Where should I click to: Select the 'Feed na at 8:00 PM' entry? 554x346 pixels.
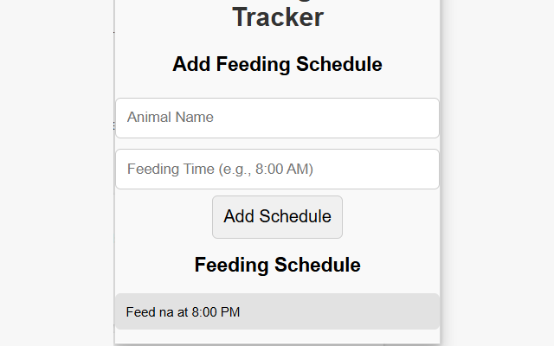click(277, 311)
